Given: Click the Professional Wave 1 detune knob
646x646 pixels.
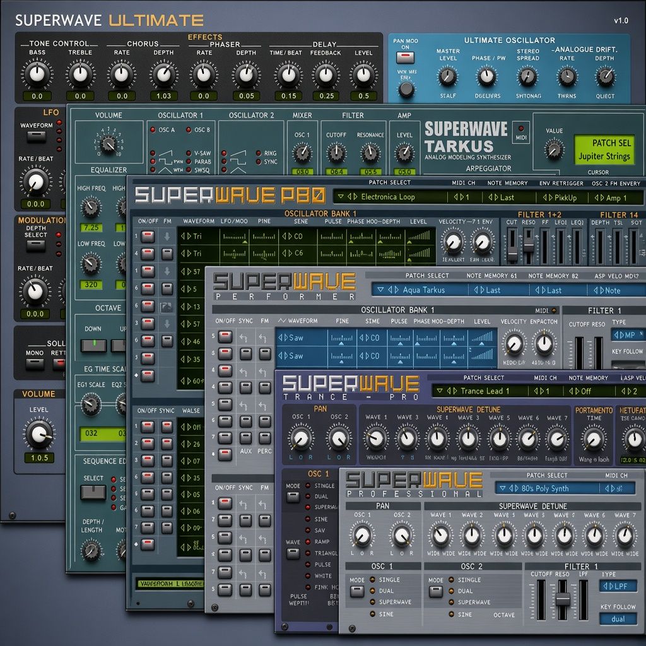Looking at the screenshot, I should (x=441, y=535).
